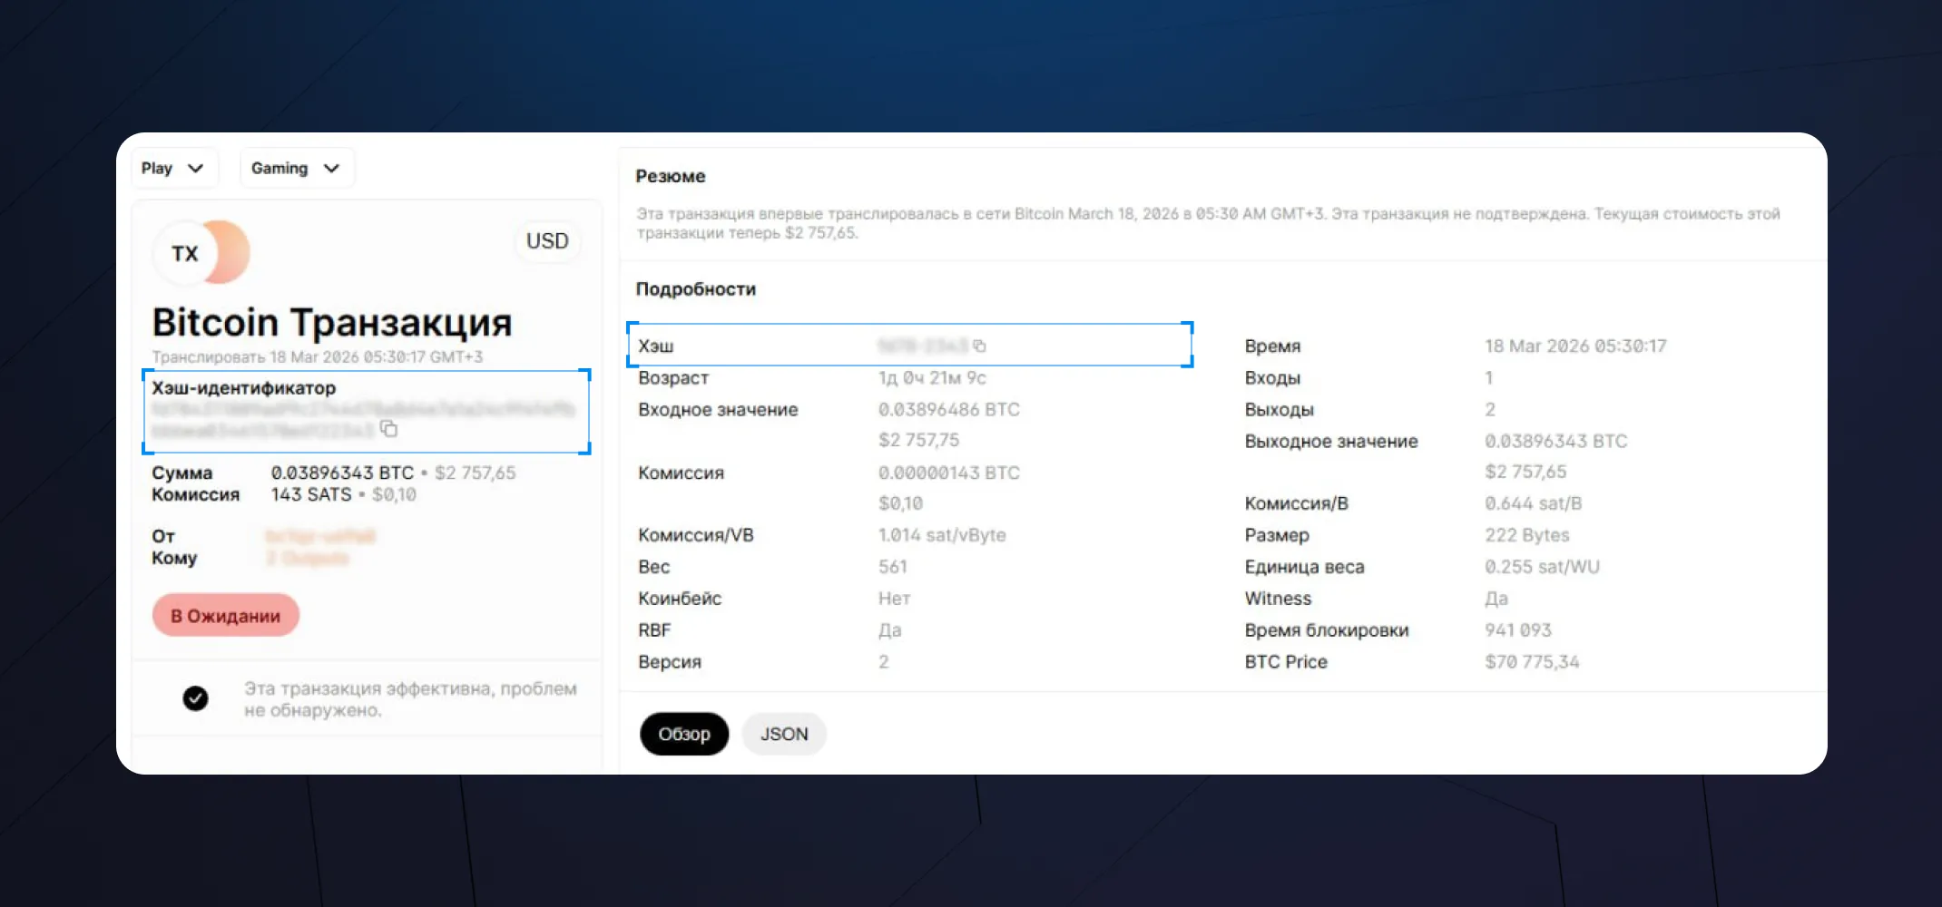Click the TX transaction logo icon
Image resolution: width=1942 pixels, height=907 pixels.
coord(186,253)
